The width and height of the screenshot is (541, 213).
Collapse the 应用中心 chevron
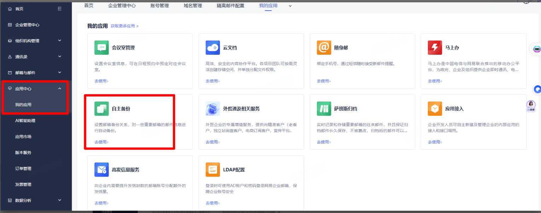(60, 88)
